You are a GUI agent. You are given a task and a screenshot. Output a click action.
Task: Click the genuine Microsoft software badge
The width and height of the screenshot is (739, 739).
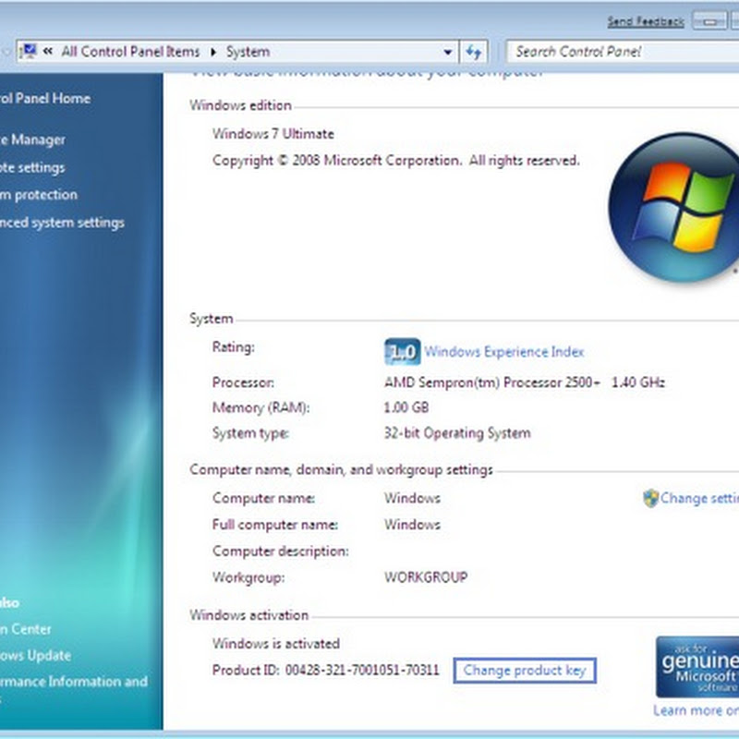click(697, 667)
